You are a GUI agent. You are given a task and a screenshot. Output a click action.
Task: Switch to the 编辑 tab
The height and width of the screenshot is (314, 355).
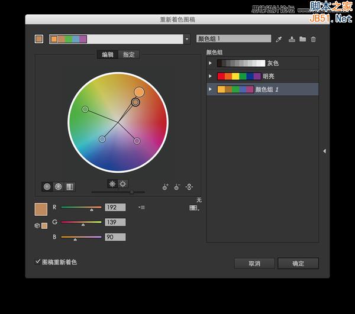coord(108,54)
